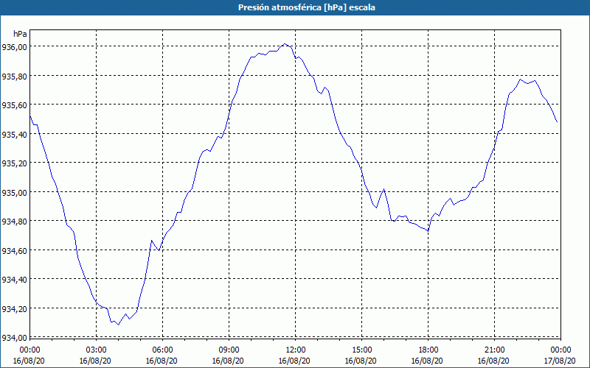This screenshot has height=368, width=590.
Task: Select the 935,00 y-axis value
Action: coord(14,192)
